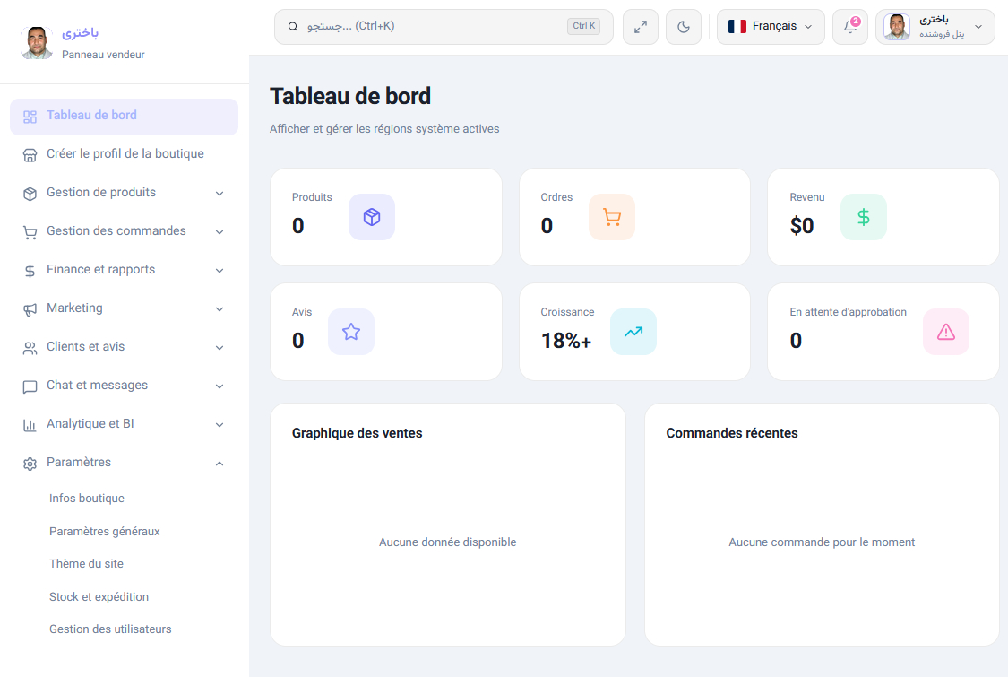Open Paramètres généraux submenu item

pos(104,531)
